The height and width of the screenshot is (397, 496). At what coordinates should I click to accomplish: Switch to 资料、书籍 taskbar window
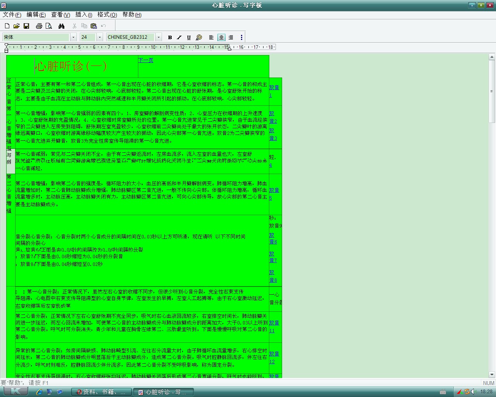point(102,392)
